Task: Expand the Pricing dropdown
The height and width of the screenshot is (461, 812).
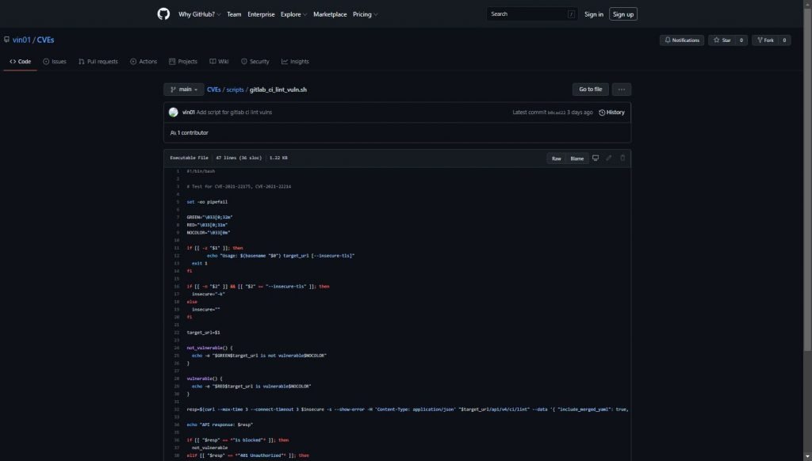Action: tap(365, 14)
